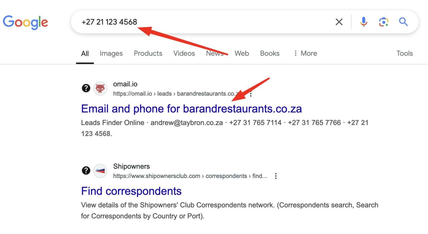Screen dimensions: 428x234
Task: Start voice search with the microphone
Action: pyautogui.click(x=363, y=22)
